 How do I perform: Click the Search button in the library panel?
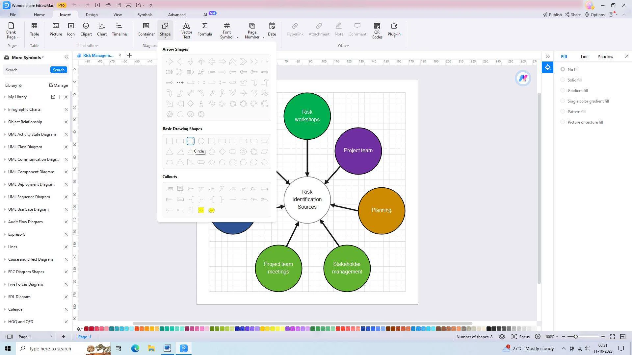[x=59, y=70]
